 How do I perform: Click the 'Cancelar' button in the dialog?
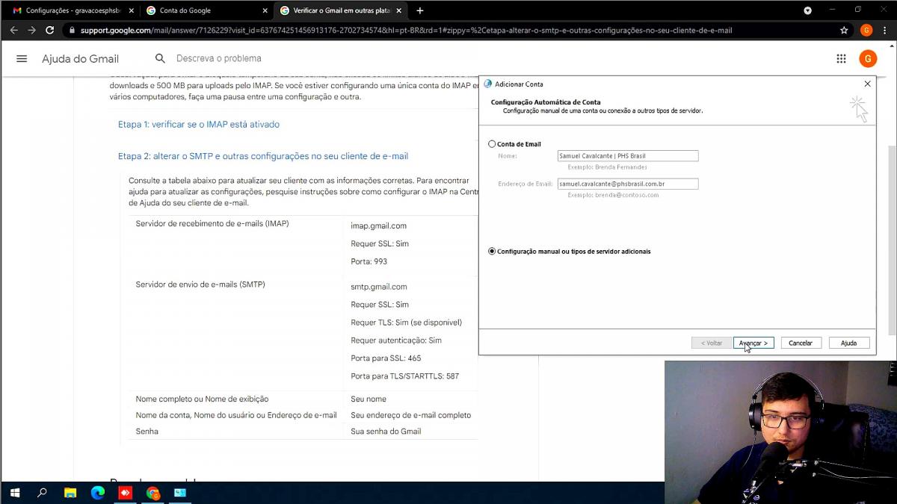801,343
